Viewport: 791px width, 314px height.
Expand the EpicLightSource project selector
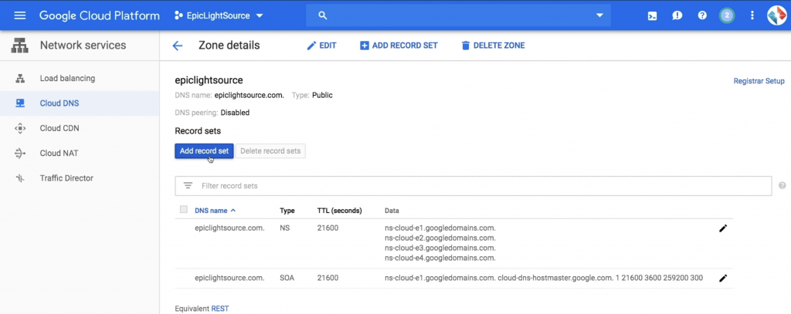click(x=219, y=15)
